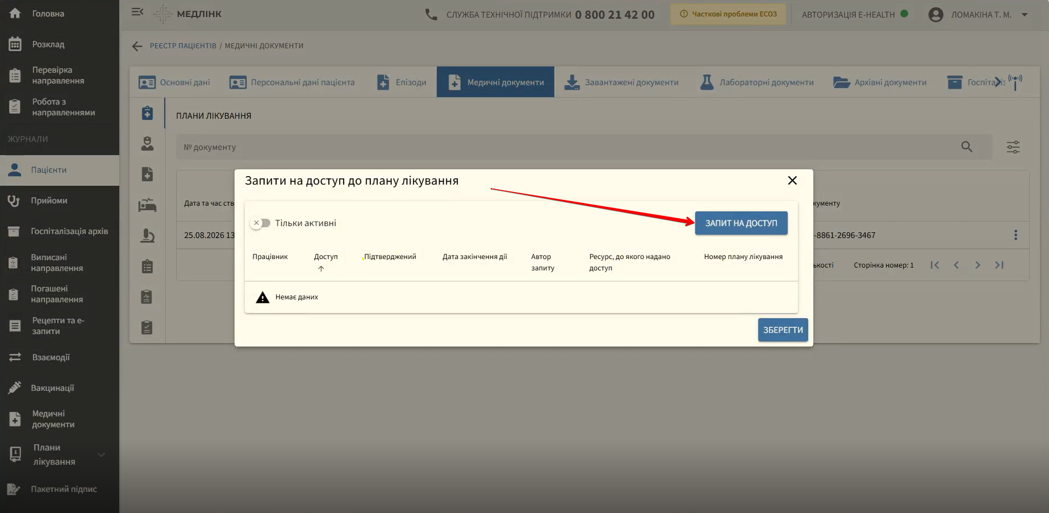Open Розклад in the sidebar

pos(60,44)
